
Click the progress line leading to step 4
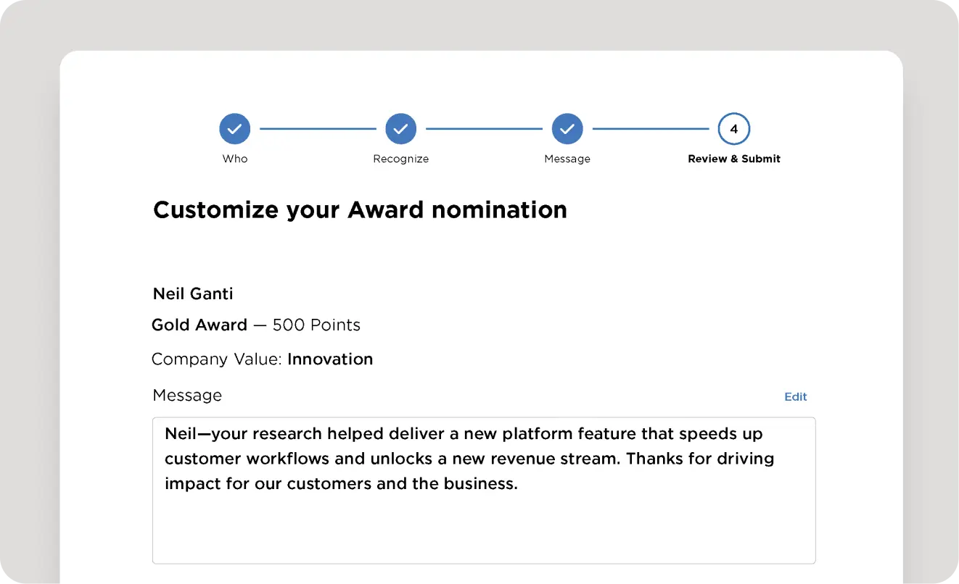(651, 129)
